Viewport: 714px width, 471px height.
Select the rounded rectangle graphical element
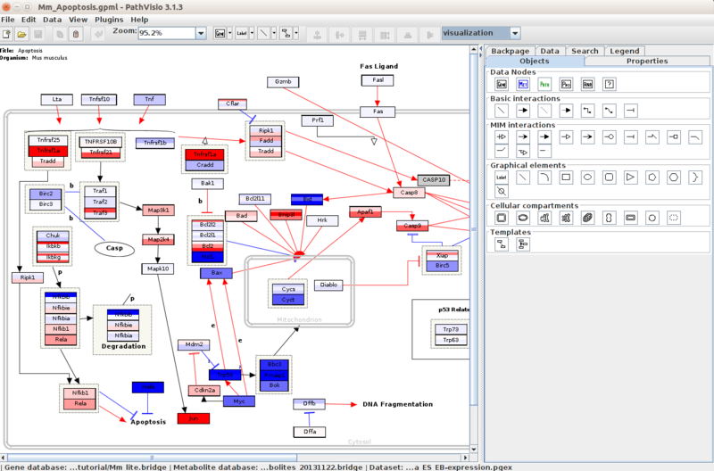point(610,178)
